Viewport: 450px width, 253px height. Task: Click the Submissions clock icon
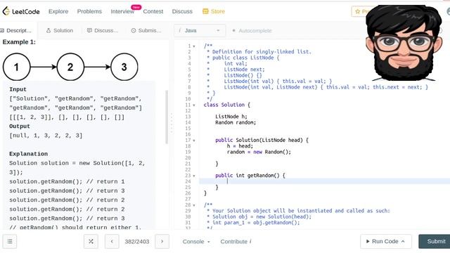pos(134,30)
